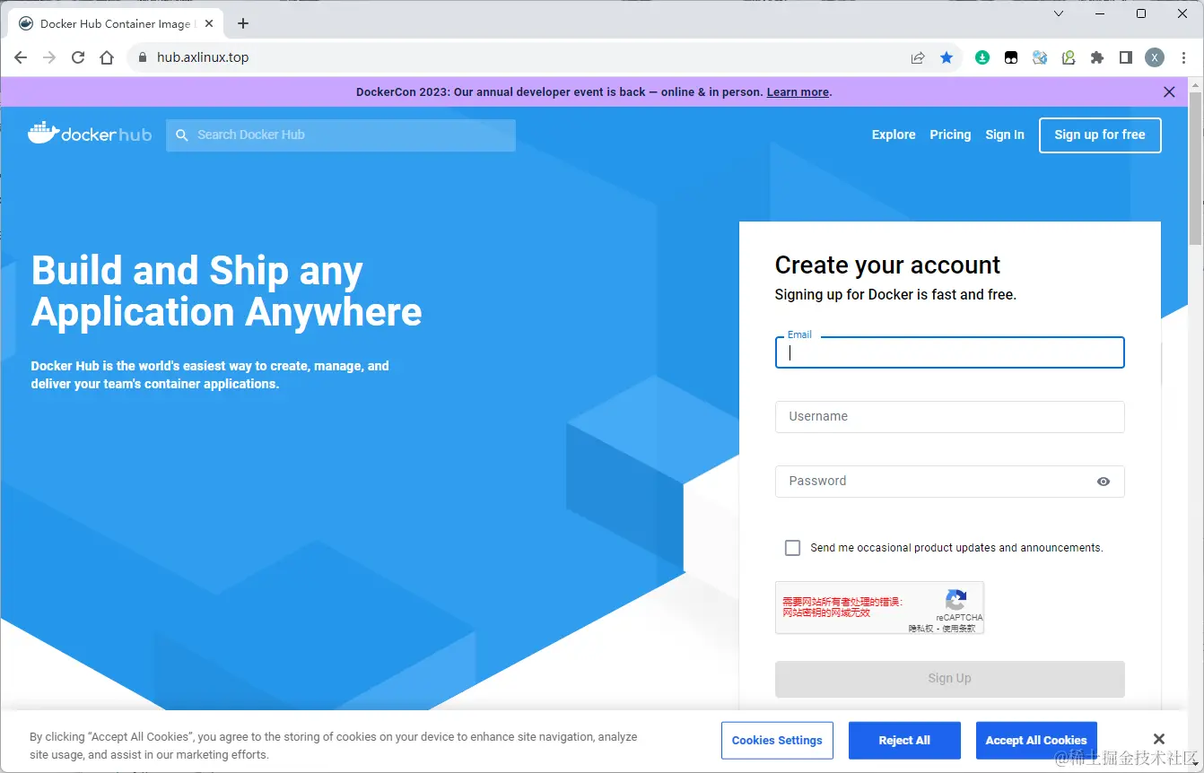This screenshot has width=1204, height=773.
Task: Open the tab search chevron dropdown
Action: point(1059,13)
